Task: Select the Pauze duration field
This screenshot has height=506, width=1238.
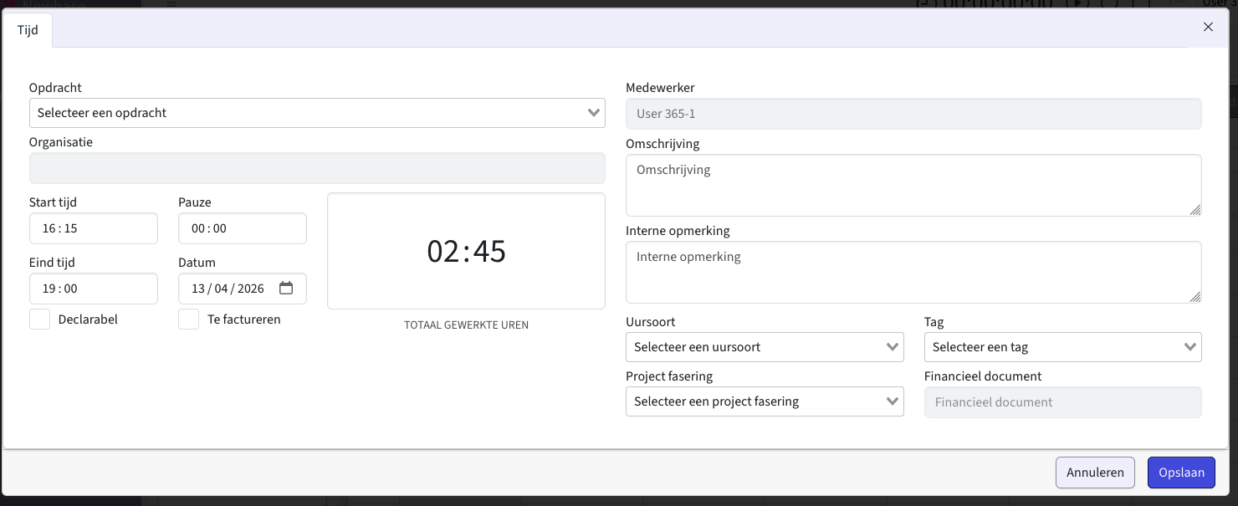Action: click(242, 228)
